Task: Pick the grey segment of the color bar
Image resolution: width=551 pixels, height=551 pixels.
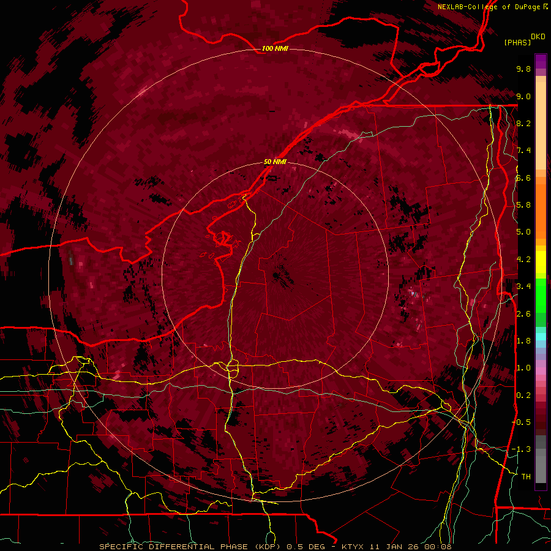Action: pos(541,460)
